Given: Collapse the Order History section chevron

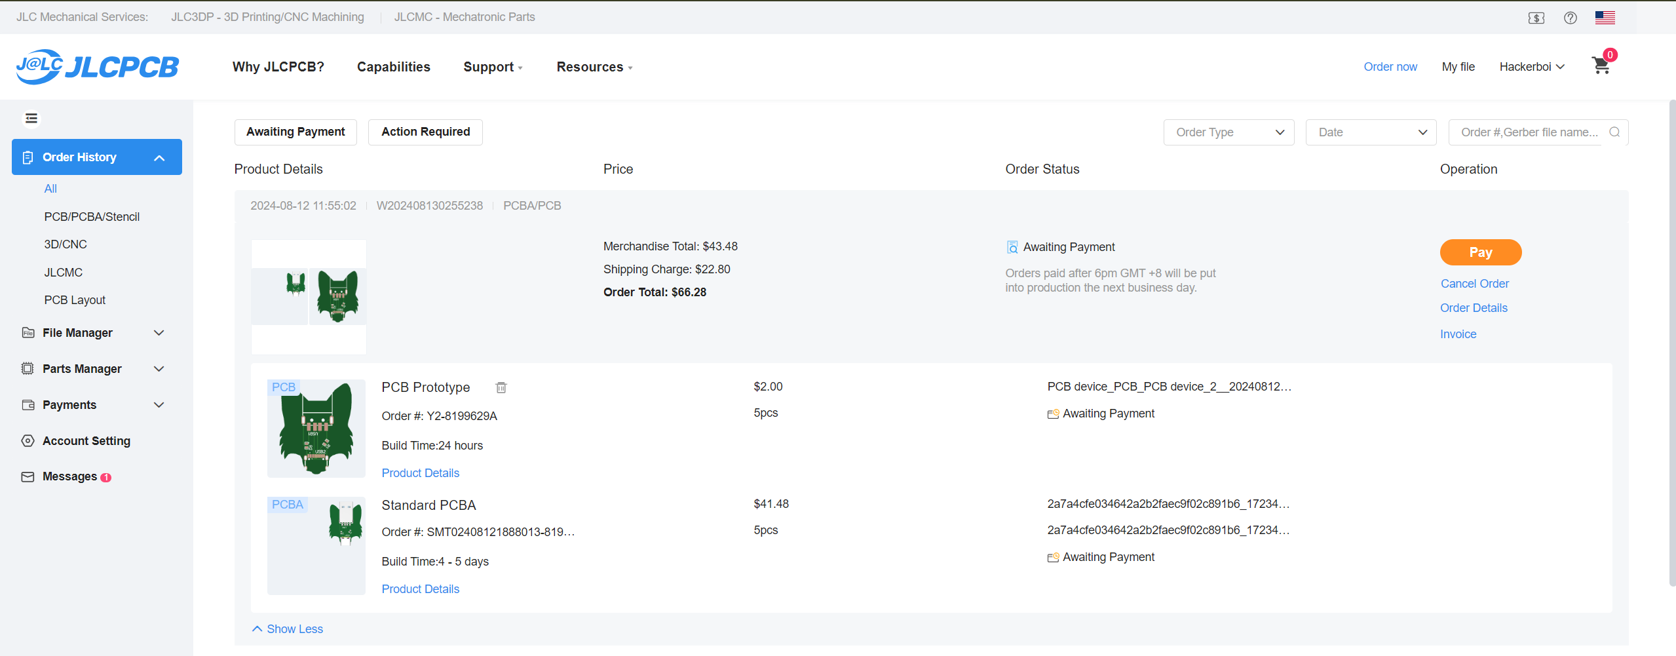Looking at the screenshot, I should pyautogui.click(x=159, y=158).
